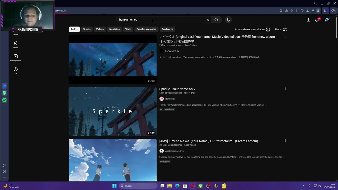Open Microsoft Edge from the taskbar
This screenshot has width=338, height=190.
point(177,186)
